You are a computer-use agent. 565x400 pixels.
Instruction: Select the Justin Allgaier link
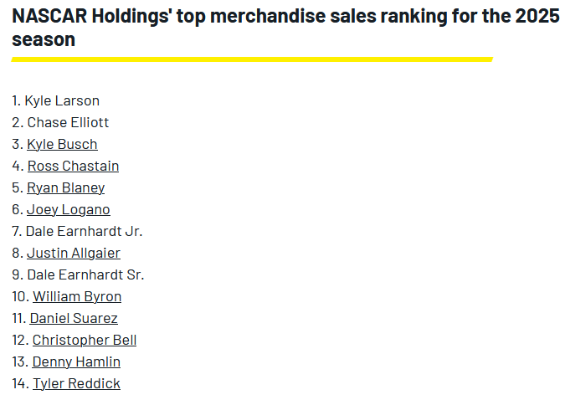tap(73, 253)
